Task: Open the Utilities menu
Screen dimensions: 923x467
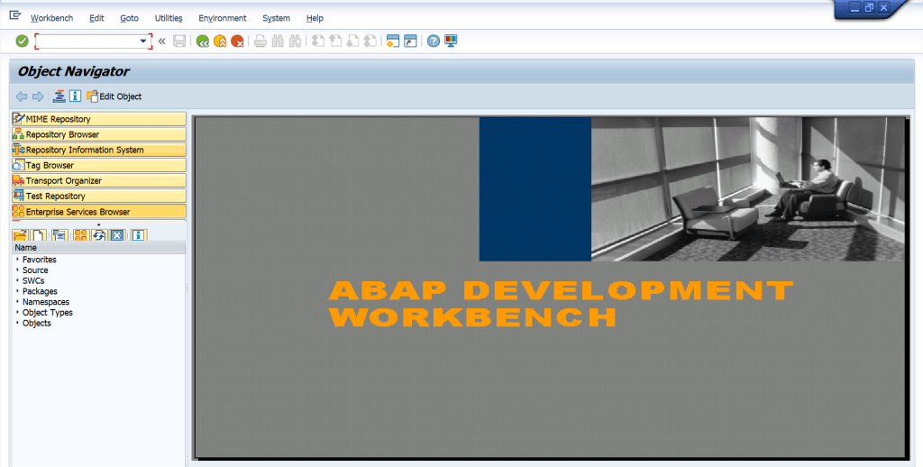Action: click(x=169, y=18)
